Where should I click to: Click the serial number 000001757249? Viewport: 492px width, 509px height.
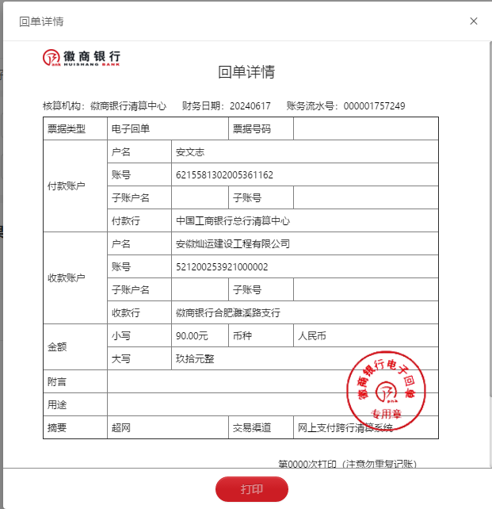click(374, 106)
